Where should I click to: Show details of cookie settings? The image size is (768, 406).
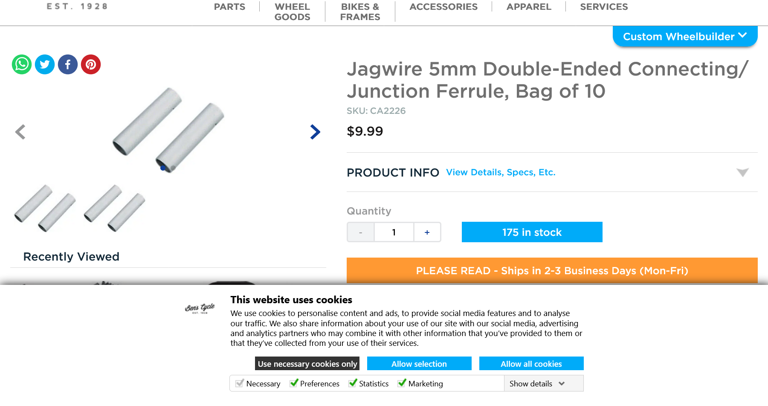[537, 383]
